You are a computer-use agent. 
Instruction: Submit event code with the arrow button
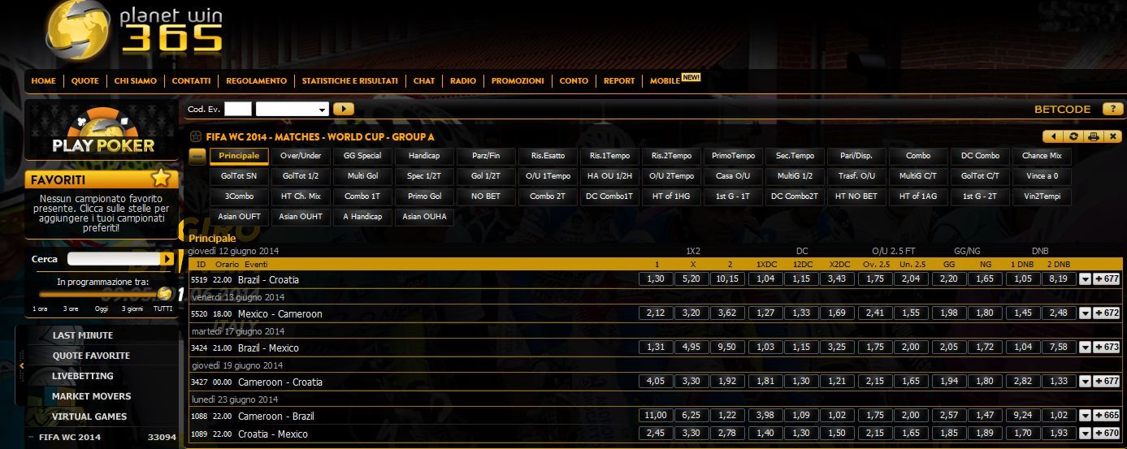[x=344, y=109]
